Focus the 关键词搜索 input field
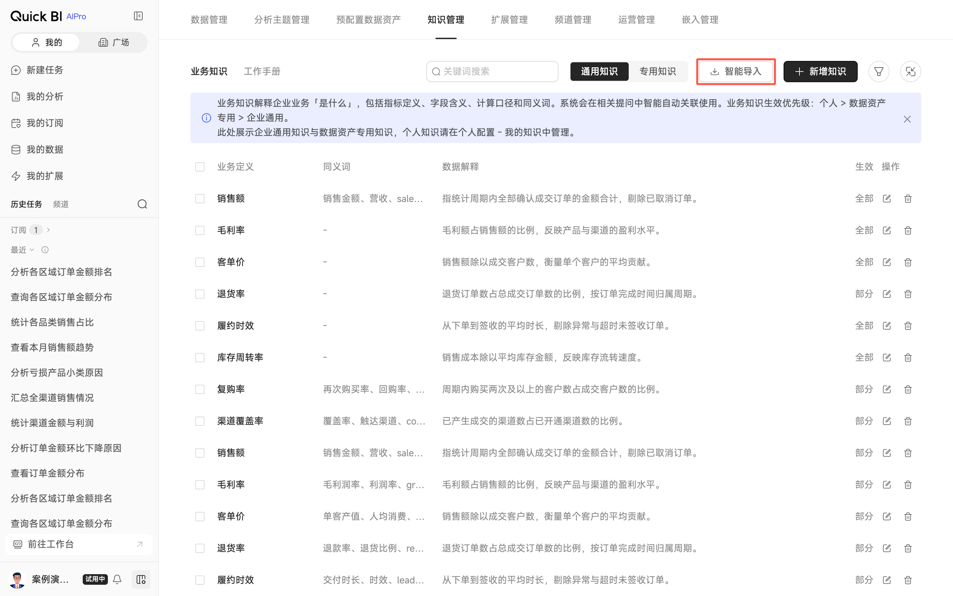Image resolution: width=953 pixels, height=596 pixels. click(x=492, y=71)
